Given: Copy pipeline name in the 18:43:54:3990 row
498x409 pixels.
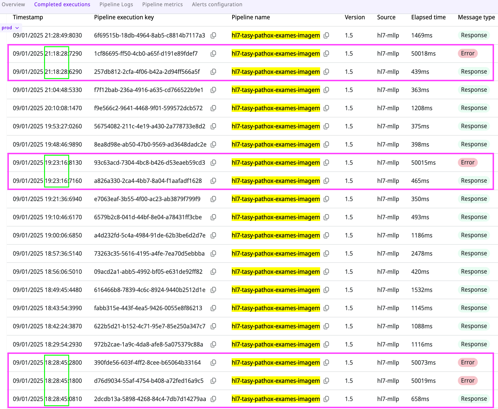Looking at the screenshot, I should tap(326, 308).
